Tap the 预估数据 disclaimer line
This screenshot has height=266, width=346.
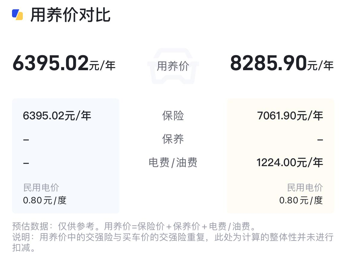click(x=134, y=226)
